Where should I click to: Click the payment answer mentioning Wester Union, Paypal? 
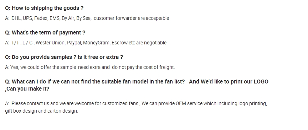point(86,43)
